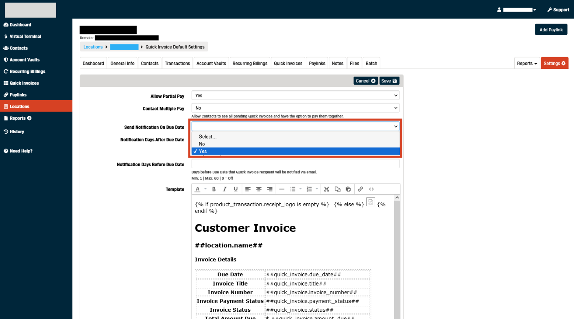Switch to General Info tab
The image size is (574, 319).
click(122, 63)
